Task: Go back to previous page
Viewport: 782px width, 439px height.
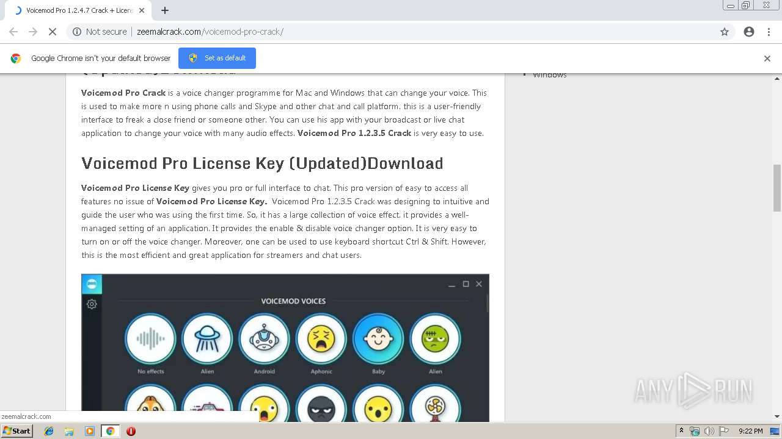Action: (13, 32)
